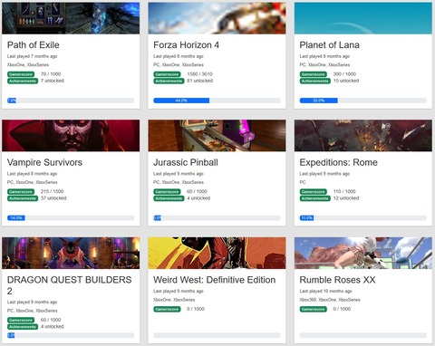
Task: Click Jurassic Pinball's Gamerscore badge
Action: pyautogui.click(x=167, y=191)
